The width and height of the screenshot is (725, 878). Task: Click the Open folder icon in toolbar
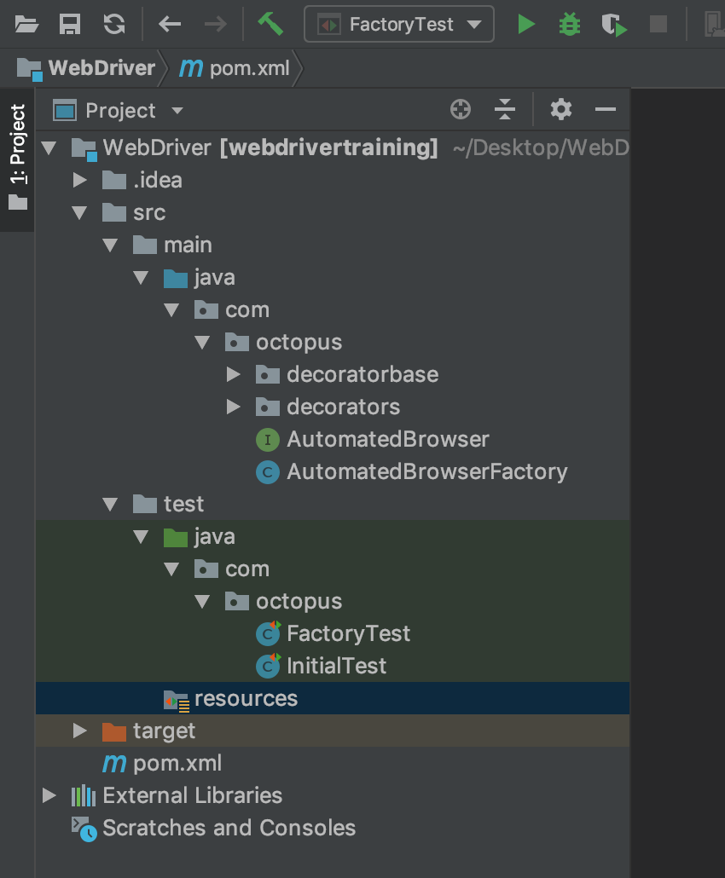pyautogui.click(x=26, y=24)
